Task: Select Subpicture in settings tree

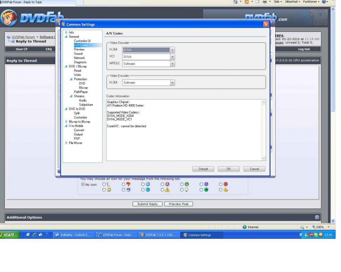Action: point(86,104)
